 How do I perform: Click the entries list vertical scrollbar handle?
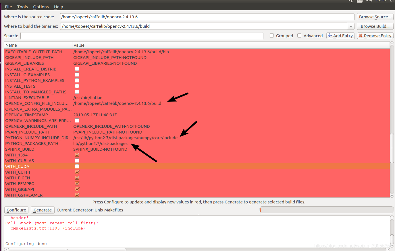(x=392, y=148)
